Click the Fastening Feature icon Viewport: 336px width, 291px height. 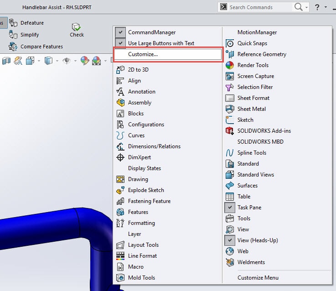(120, 201)
